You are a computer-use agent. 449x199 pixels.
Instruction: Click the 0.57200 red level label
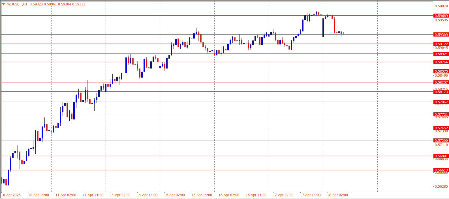[441, 140]
